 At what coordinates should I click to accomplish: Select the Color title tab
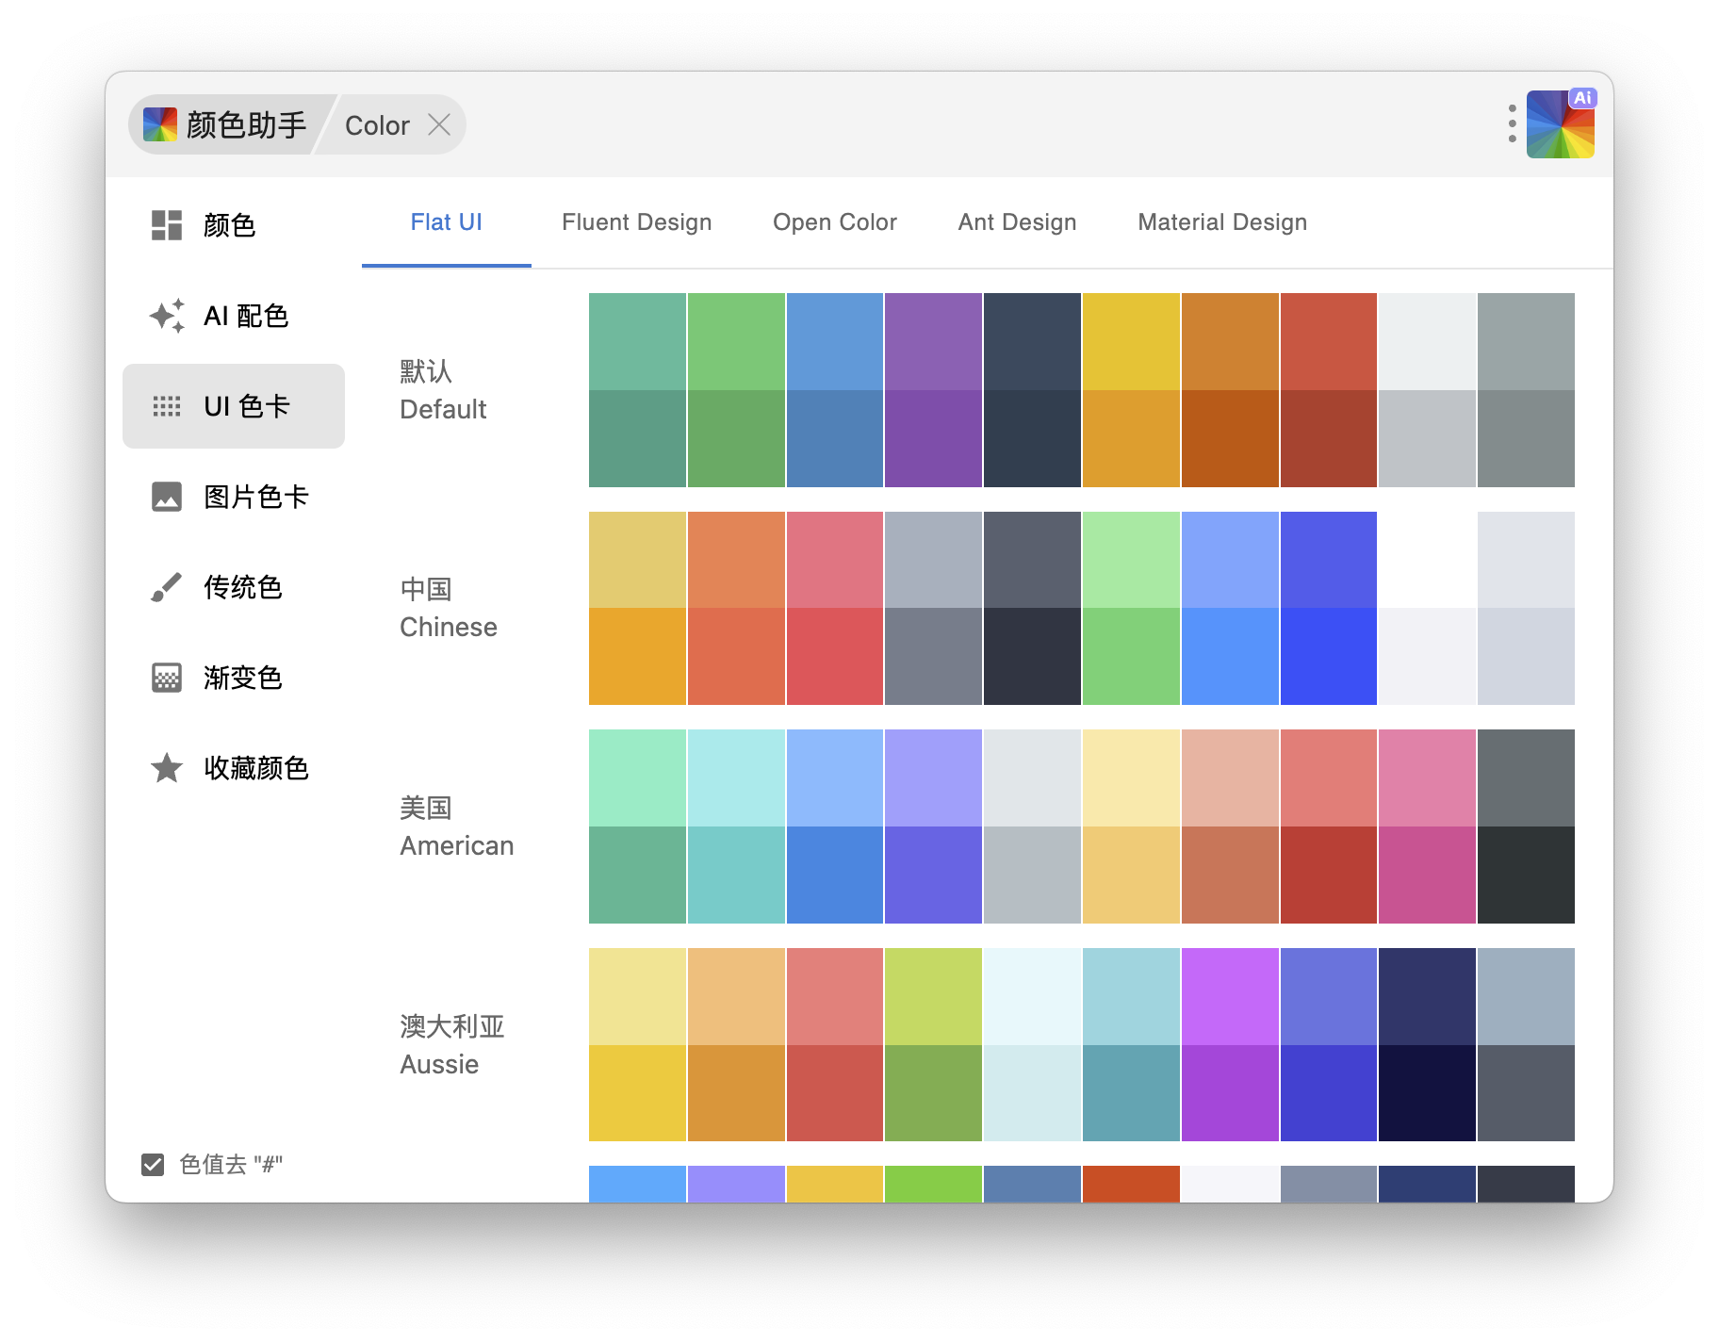point(377,125)
